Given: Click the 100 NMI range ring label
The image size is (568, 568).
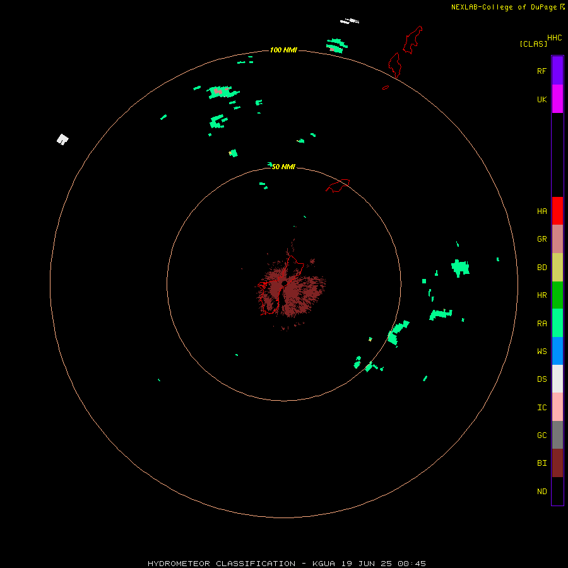Looking at the screenshot, I should click(283, 50).
